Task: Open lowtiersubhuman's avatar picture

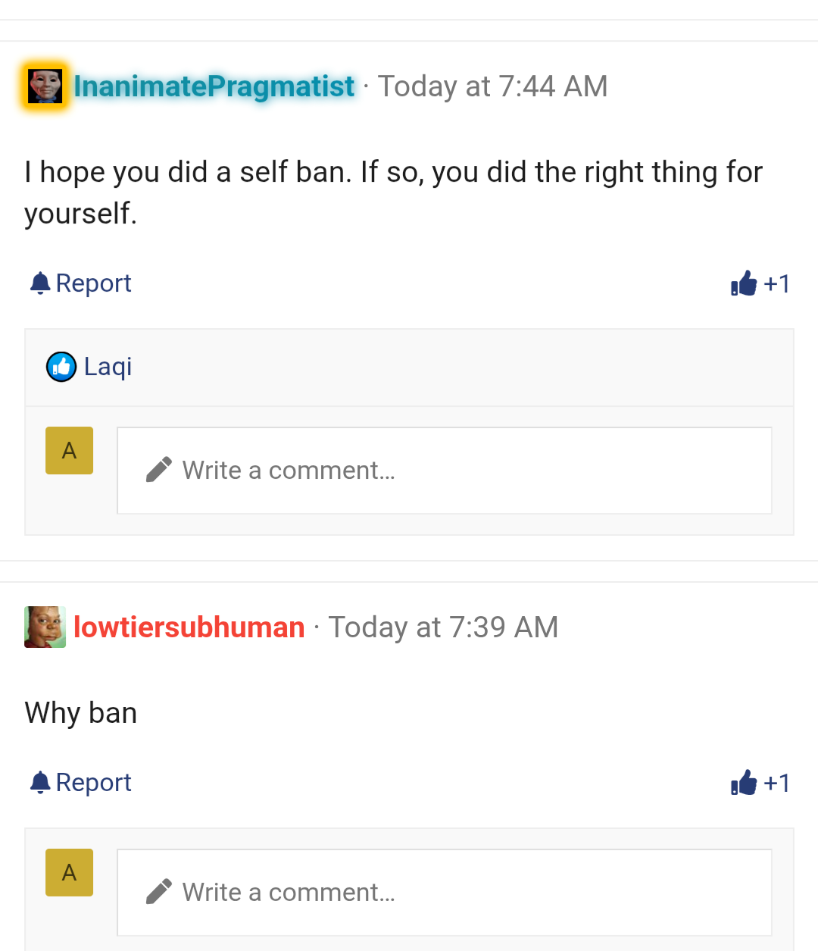Action: (x=45, y=627)
